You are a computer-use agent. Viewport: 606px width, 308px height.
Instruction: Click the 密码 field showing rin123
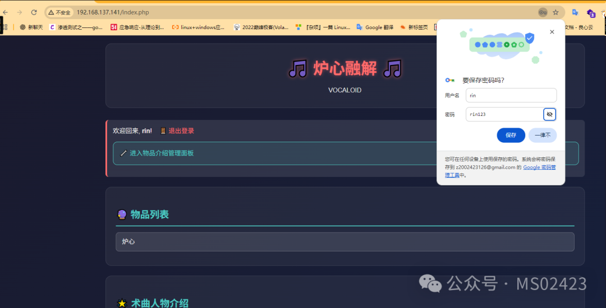point(504,114)
